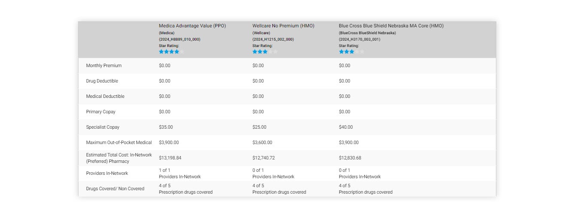
Task: Click the $13,198.84 estimated total cost
Action: click(x=170, y=158)
